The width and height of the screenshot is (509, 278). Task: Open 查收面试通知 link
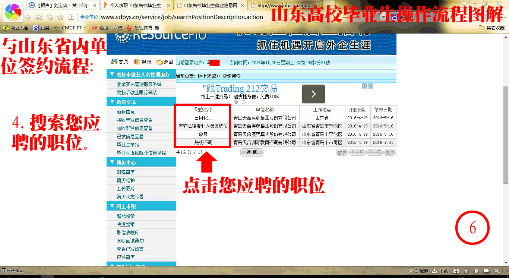tap(130, 241)
